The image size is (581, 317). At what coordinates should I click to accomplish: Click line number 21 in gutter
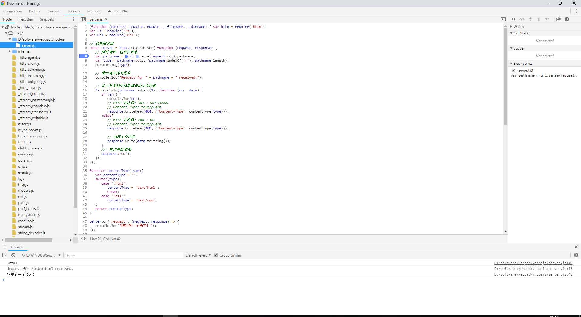[85, 111]
